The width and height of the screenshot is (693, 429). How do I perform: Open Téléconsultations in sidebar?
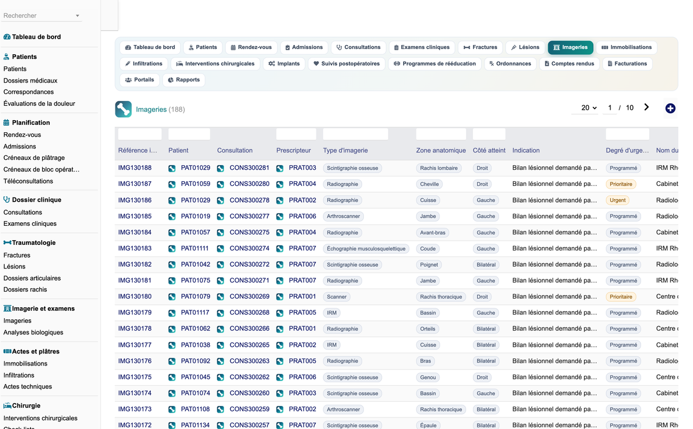(x=28, y=181)
